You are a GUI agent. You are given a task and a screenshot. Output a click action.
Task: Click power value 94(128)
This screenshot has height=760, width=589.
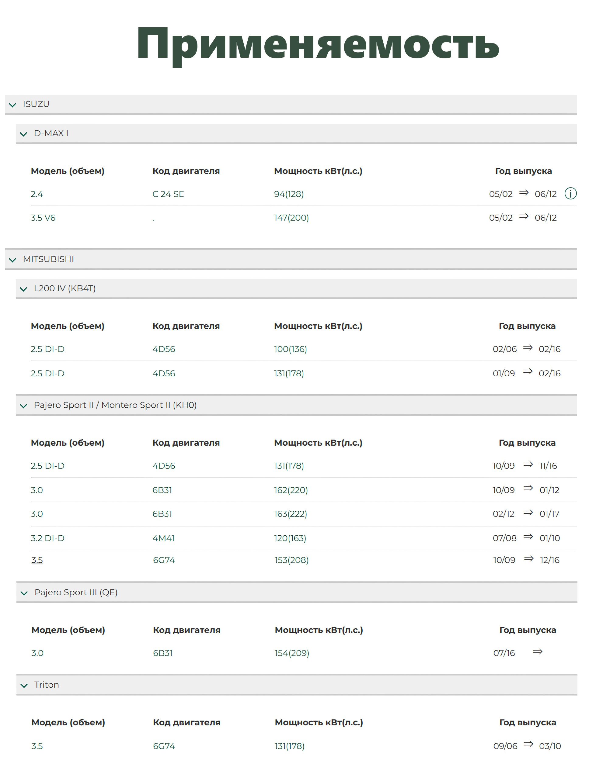289,194
